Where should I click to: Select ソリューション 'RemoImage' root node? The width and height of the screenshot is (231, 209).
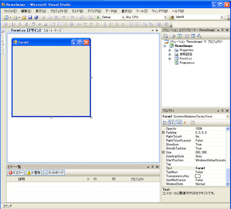click(x=196, y=41)
